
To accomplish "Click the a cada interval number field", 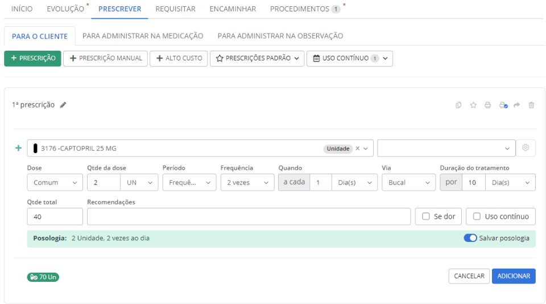I will [321, 182].
